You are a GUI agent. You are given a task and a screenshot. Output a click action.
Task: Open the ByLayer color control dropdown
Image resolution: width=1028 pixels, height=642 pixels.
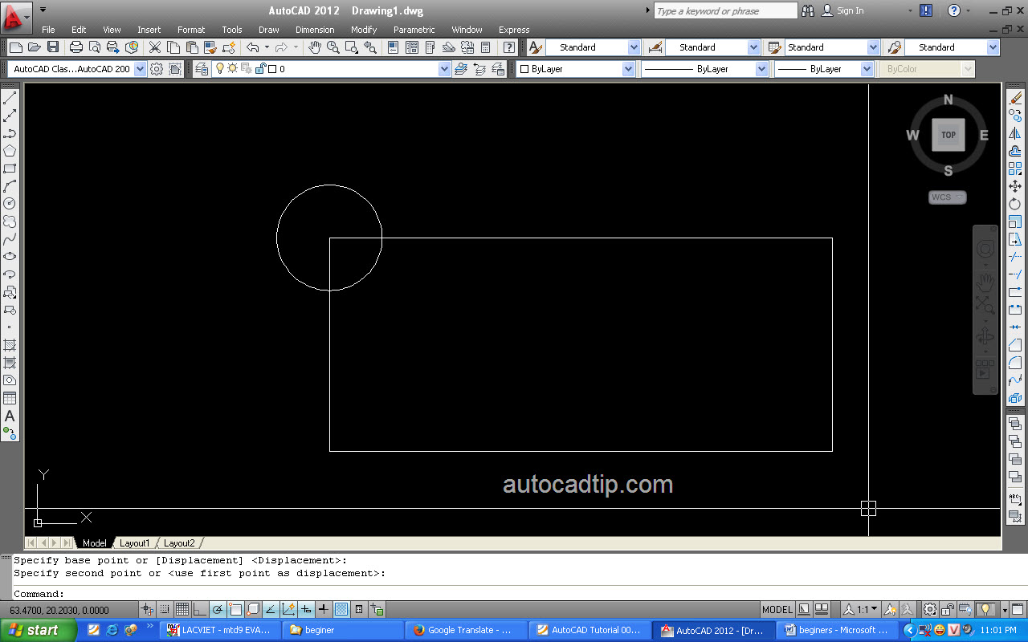(575, 69)
